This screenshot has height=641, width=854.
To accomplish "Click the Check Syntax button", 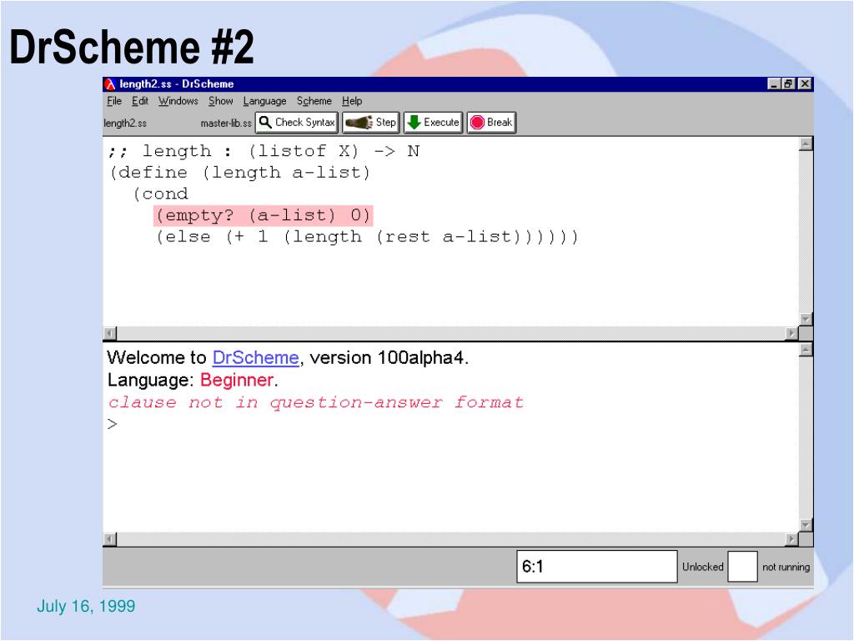I will [x=297, y=122].
